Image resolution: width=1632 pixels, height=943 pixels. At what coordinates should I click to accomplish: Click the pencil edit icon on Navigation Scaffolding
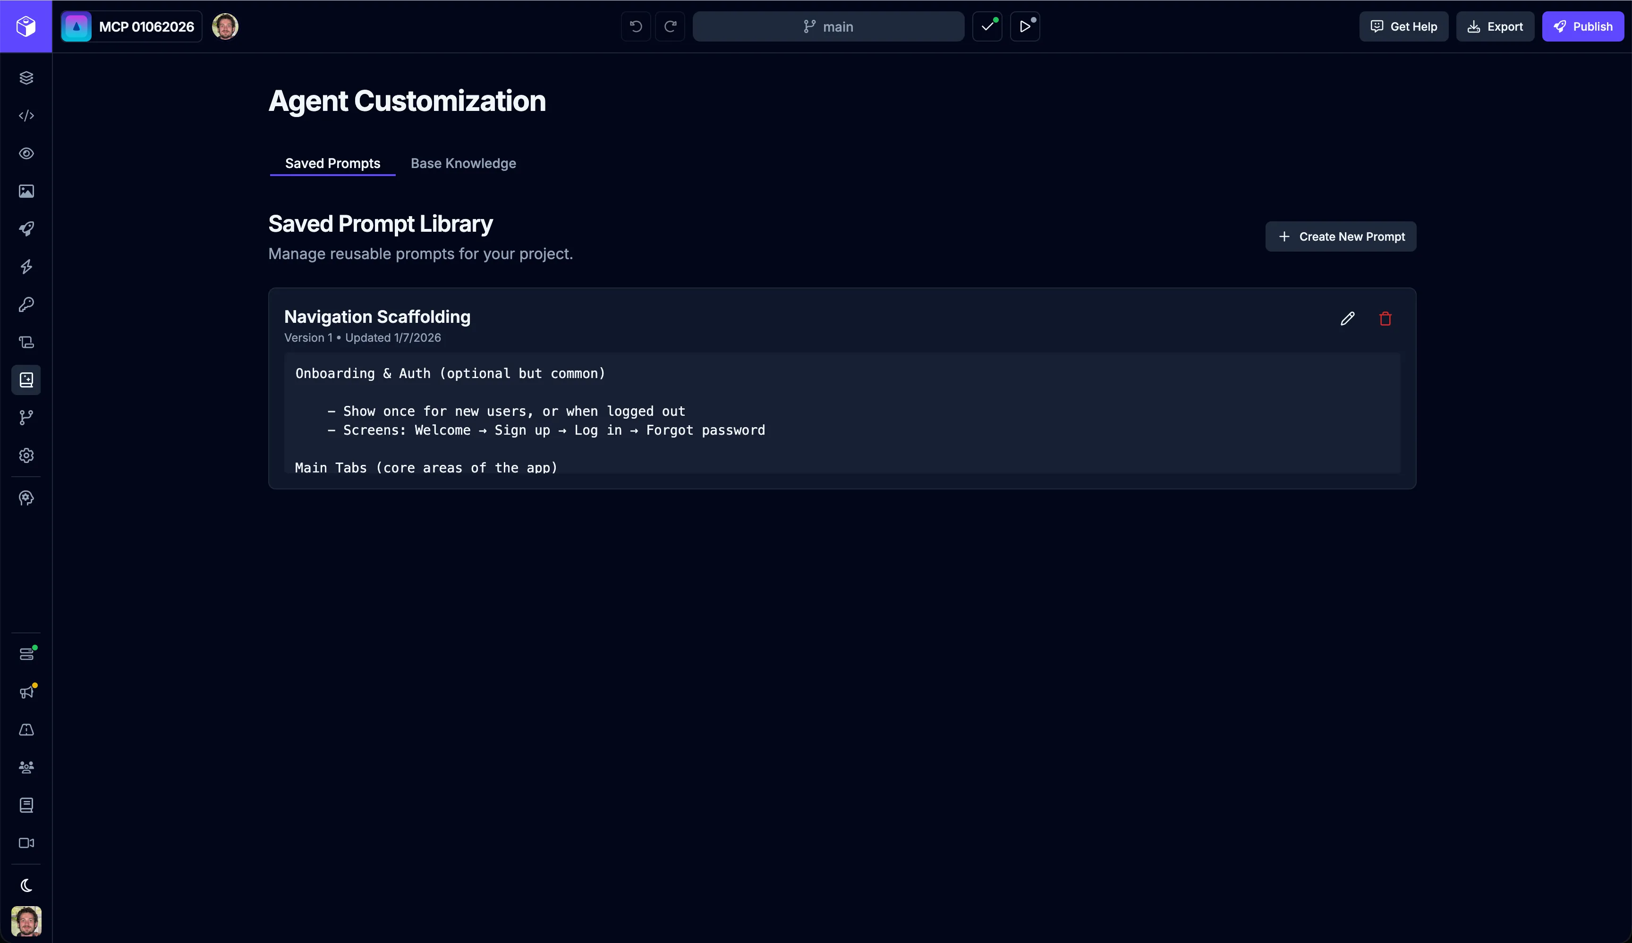[x=1347, y=319]
